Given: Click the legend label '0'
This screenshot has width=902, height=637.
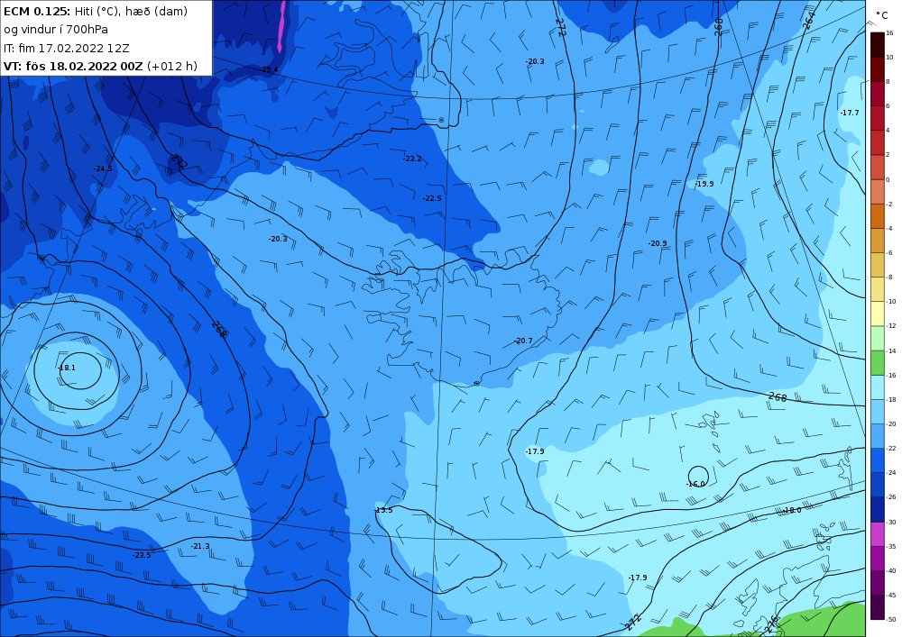Looking at the screenshot, I should 888,180.
